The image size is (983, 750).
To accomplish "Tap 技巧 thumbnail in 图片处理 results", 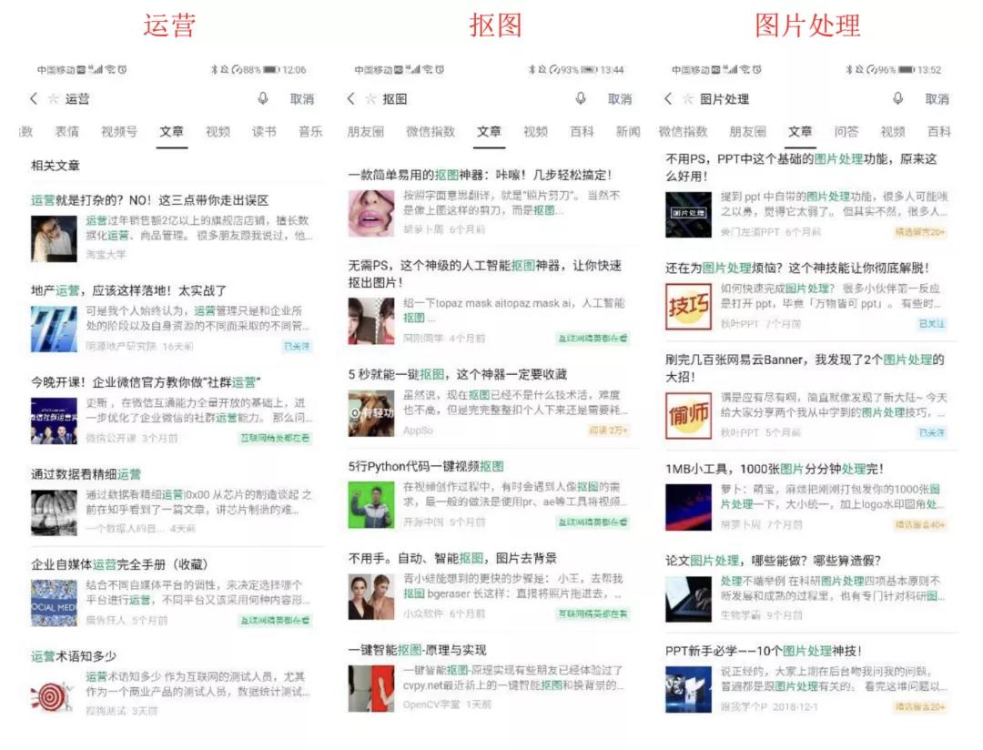I will (689, 307).
